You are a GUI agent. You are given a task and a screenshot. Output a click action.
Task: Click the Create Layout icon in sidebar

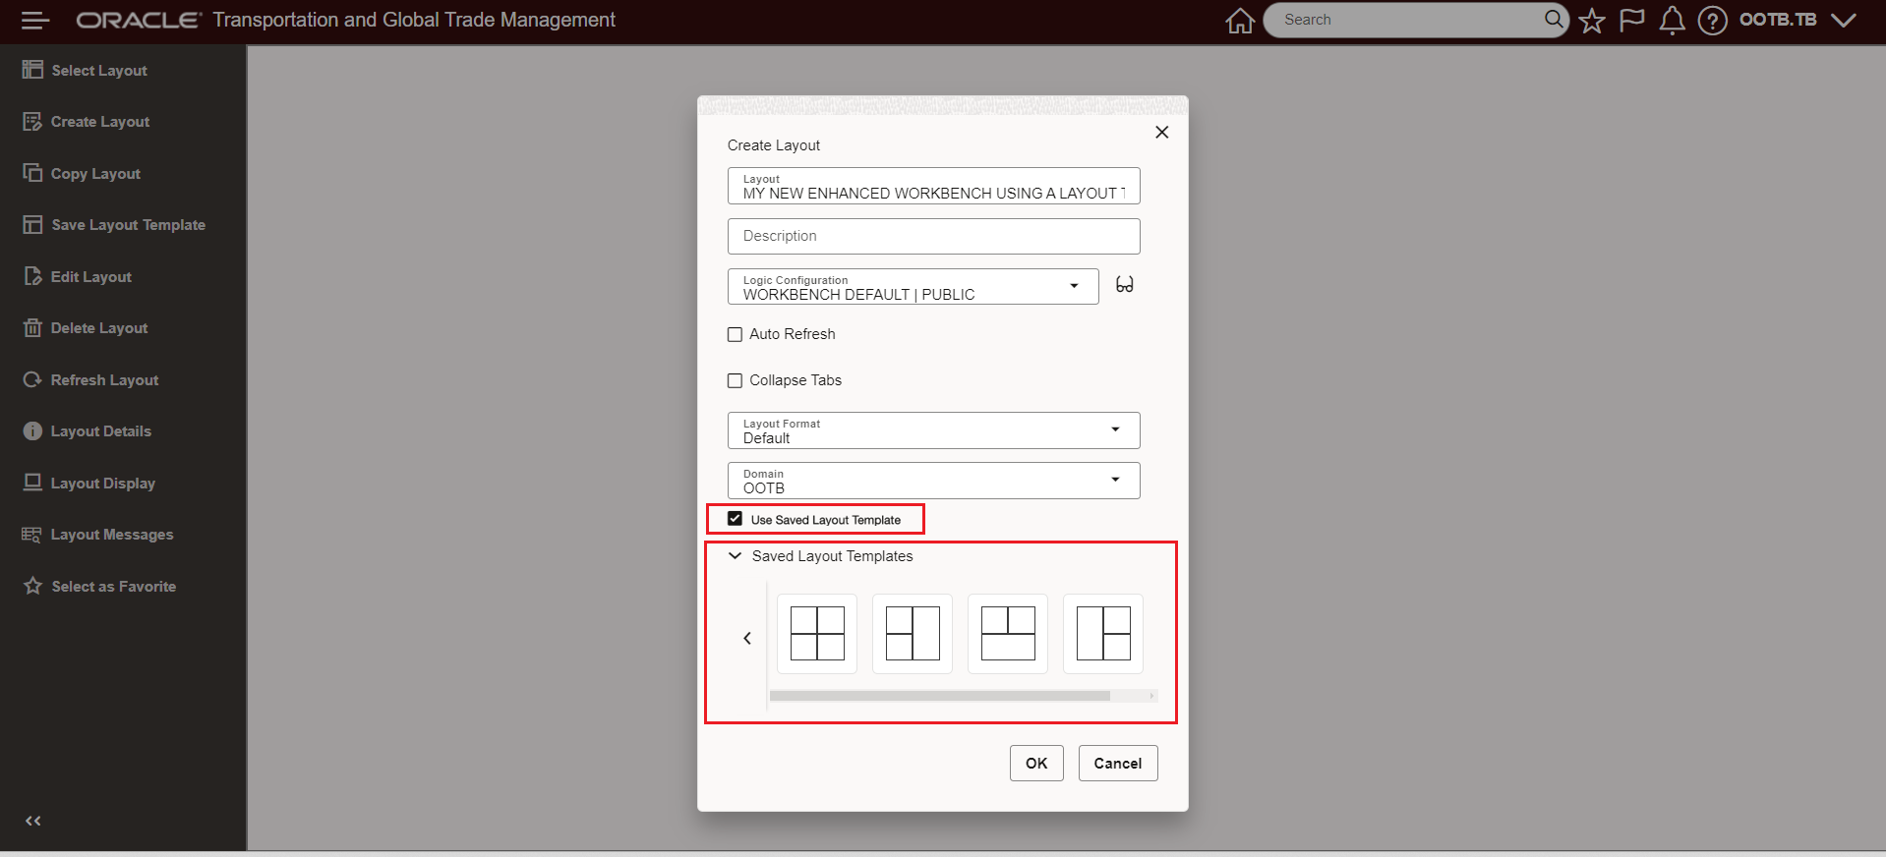(x=32, y=122)
